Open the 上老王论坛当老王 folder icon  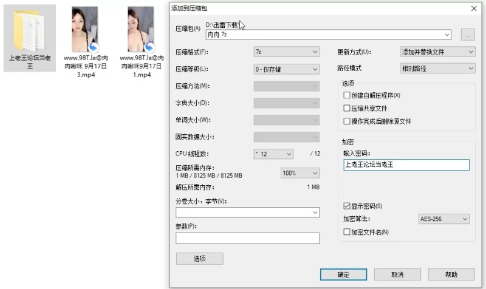[x=29, y=30]
